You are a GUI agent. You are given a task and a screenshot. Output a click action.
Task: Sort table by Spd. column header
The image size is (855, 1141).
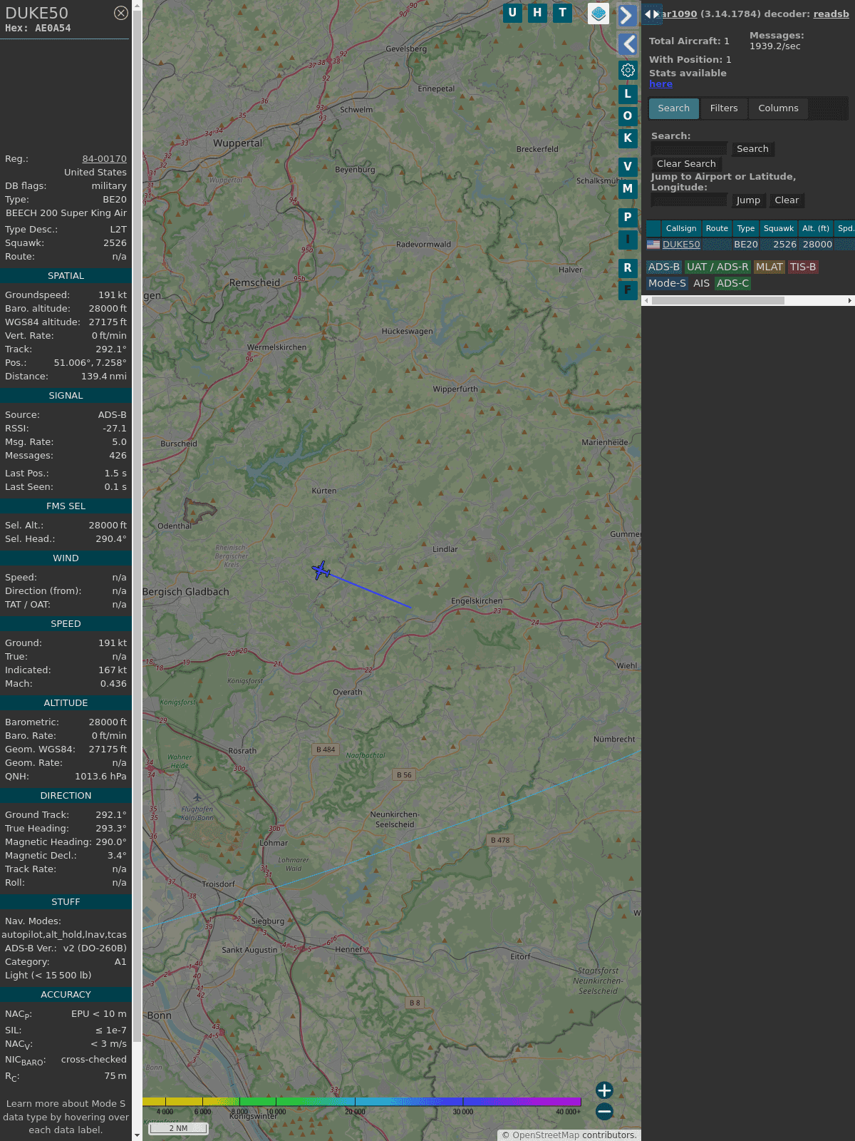coord(845,228)
